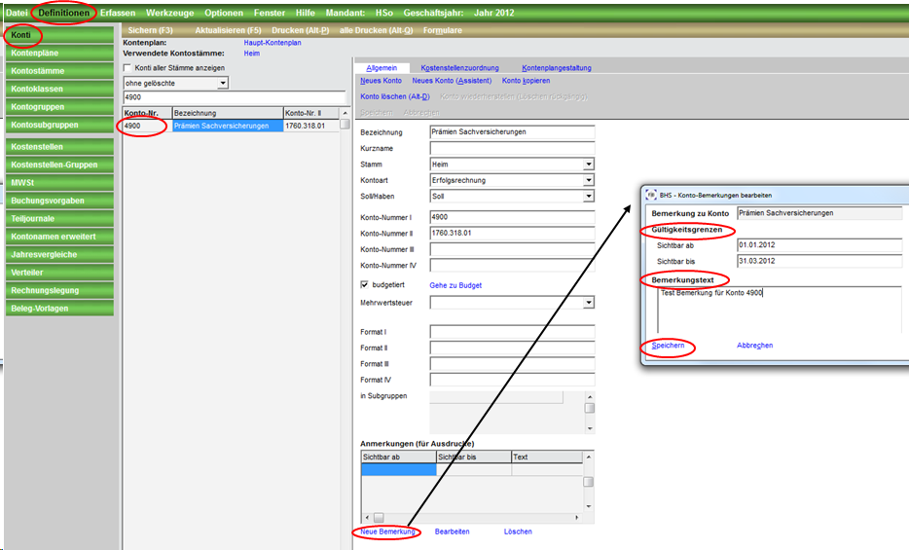Click the Kurzname input field
This screenshot has width=909, height=550.
(x=512, y=148)
